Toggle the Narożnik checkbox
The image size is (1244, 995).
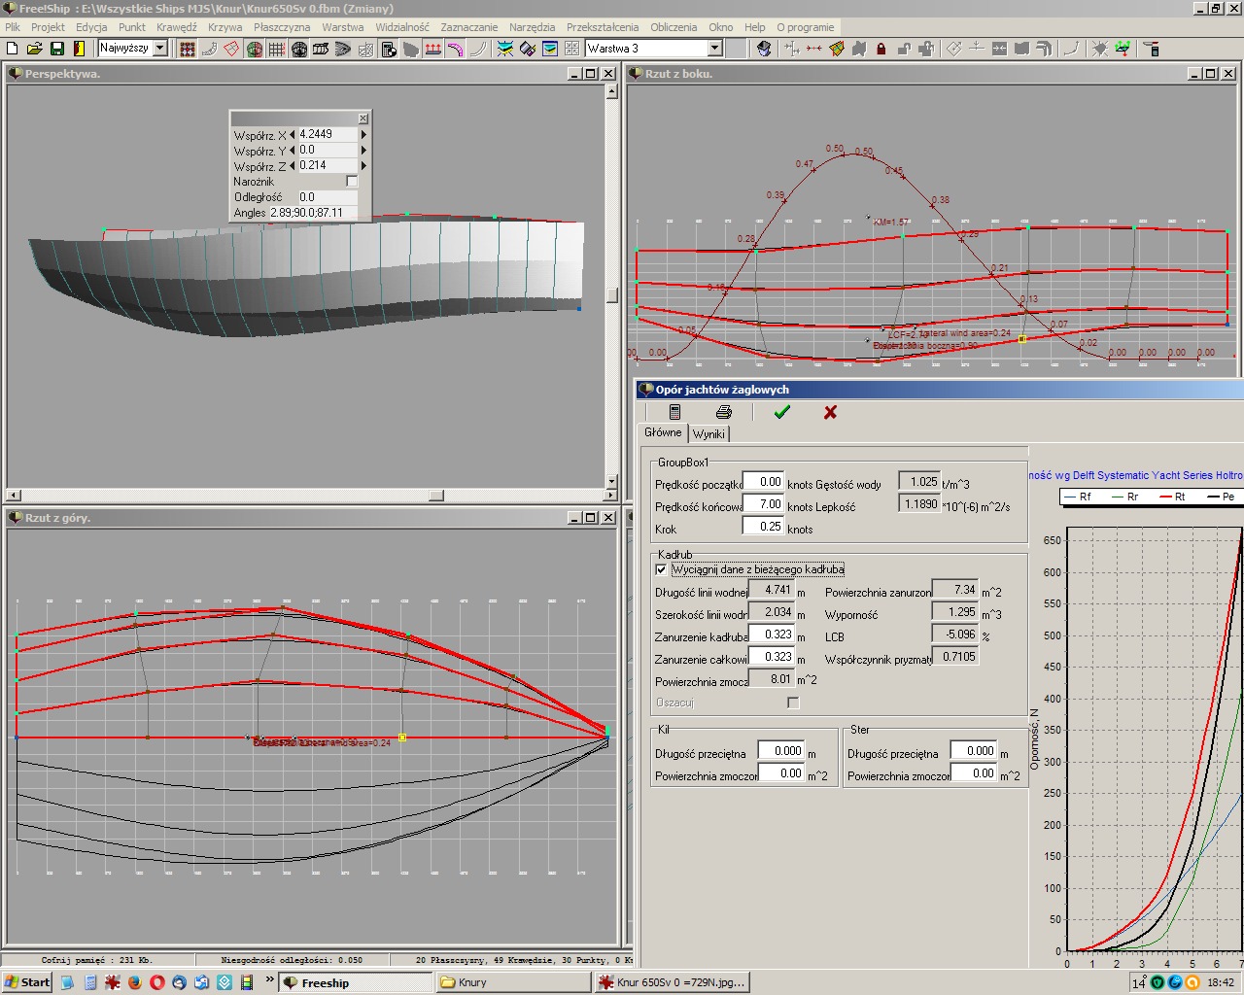(x=352, y=182)
